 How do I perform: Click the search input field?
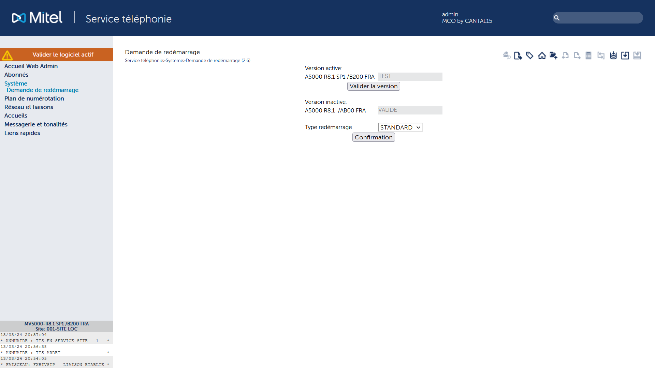(x=597, y=17)
